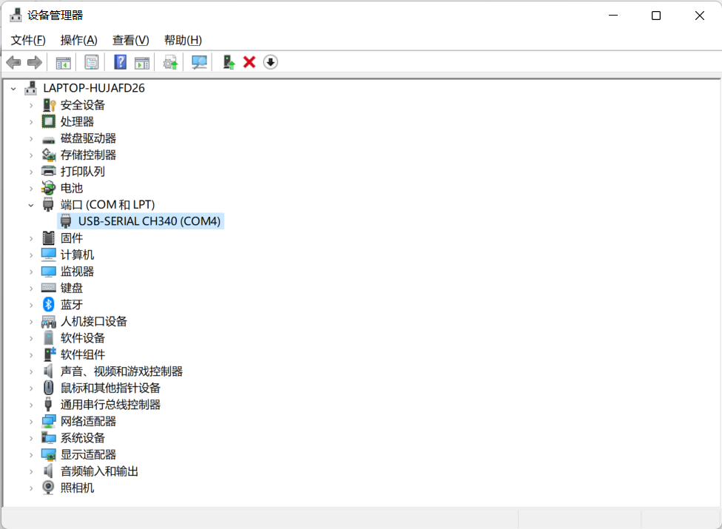
Task: Select the 通用串行总线控制器 label
Action: coord(110,405)
